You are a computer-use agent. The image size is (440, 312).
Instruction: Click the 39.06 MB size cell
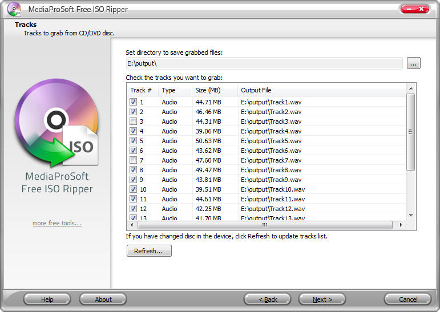(208, 131)
